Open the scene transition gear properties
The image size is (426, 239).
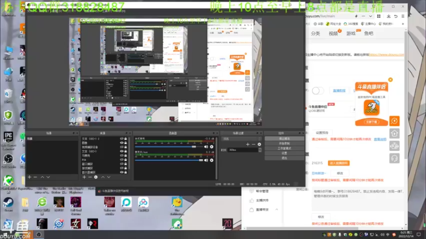[x=259, y=144]
